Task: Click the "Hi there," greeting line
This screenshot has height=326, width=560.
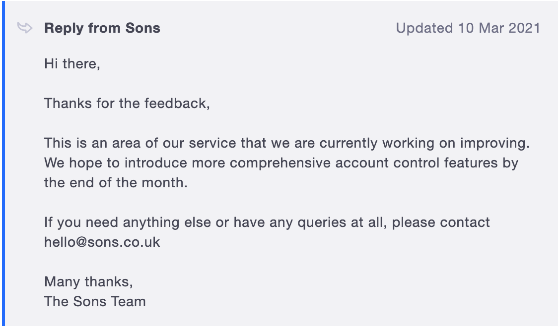Action: tap(72, 64)
